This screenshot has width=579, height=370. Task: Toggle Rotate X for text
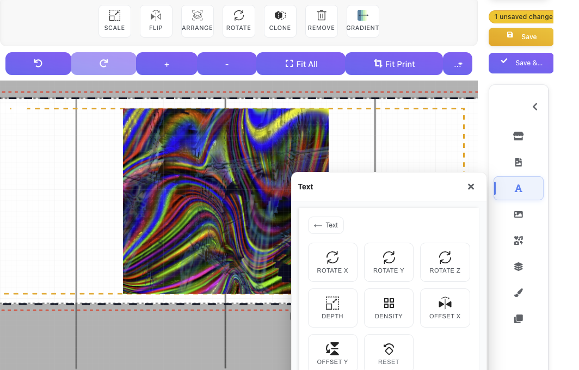coord(332,262)
